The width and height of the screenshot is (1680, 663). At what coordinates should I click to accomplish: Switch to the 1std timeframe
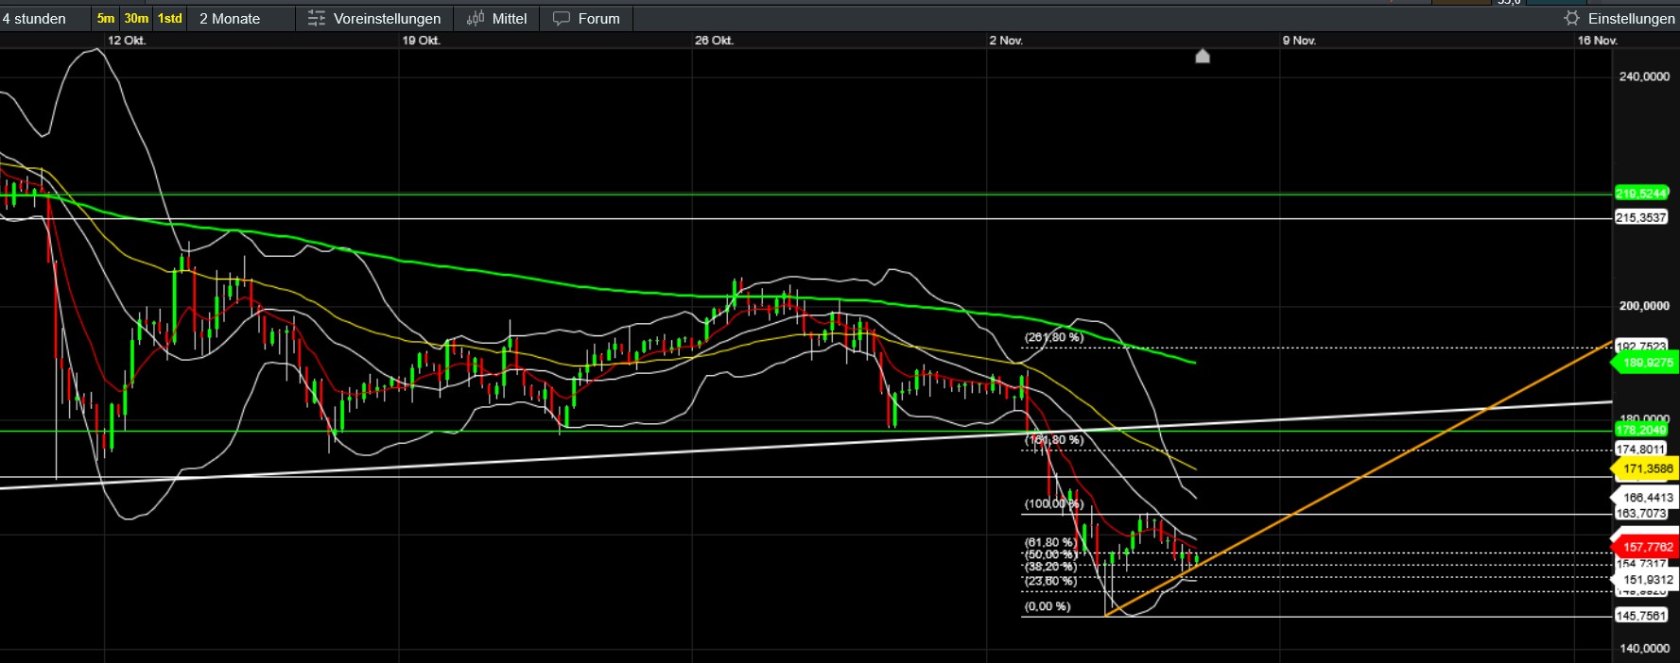tap(170, 18)
